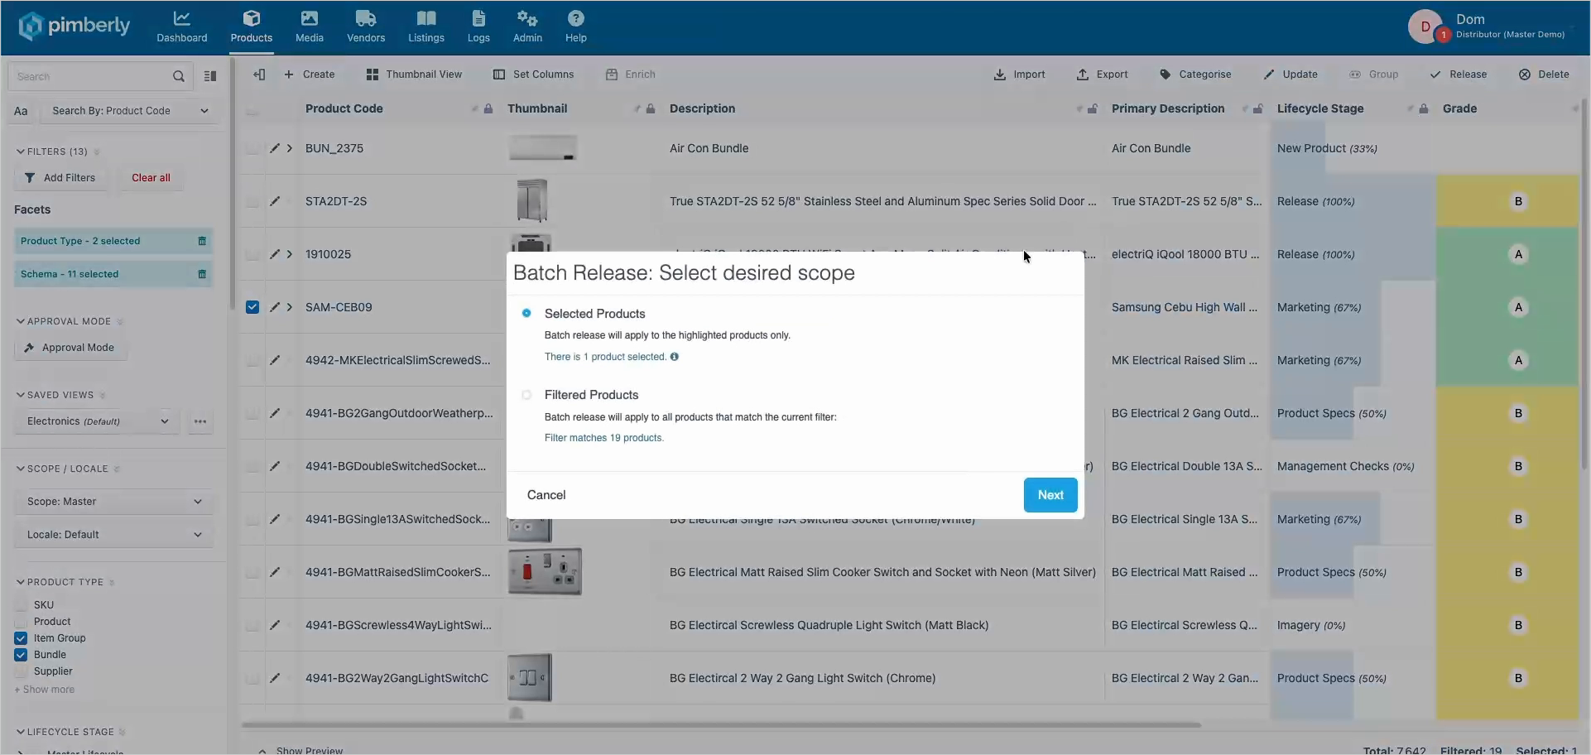
Task: Open the Admin menu
Action: pos(527,26)
